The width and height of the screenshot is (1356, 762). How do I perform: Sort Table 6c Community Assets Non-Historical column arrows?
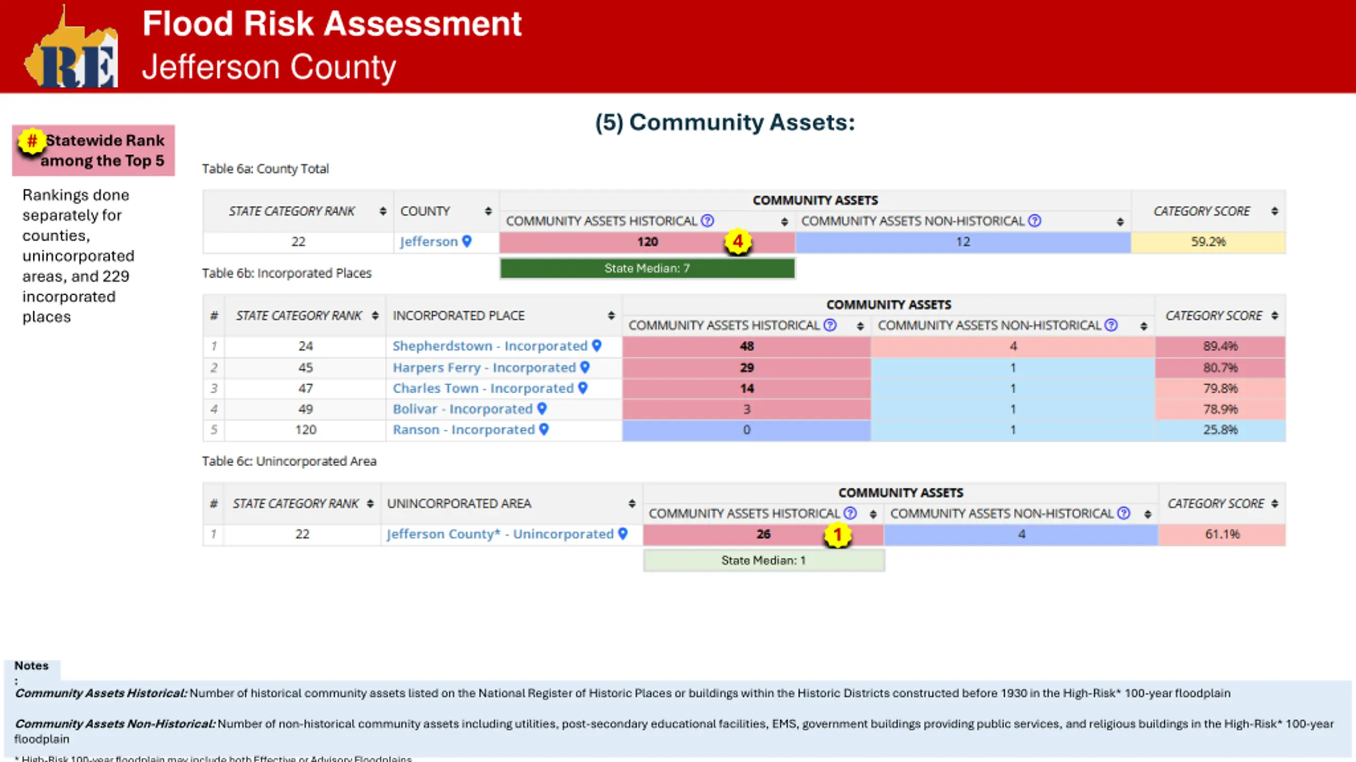1147,514
